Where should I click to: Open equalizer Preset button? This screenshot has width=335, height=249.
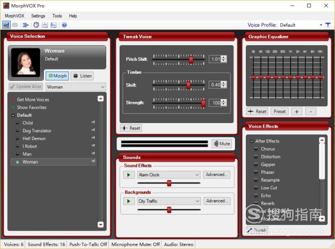coord(279,112)
